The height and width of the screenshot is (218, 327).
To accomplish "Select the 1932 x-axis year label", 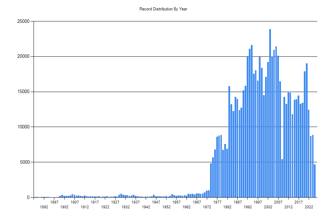I will (126, 207).
